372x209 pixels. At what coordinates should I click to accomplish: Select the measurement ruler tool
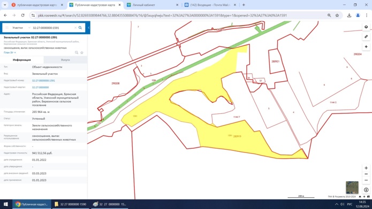point(366,37)
